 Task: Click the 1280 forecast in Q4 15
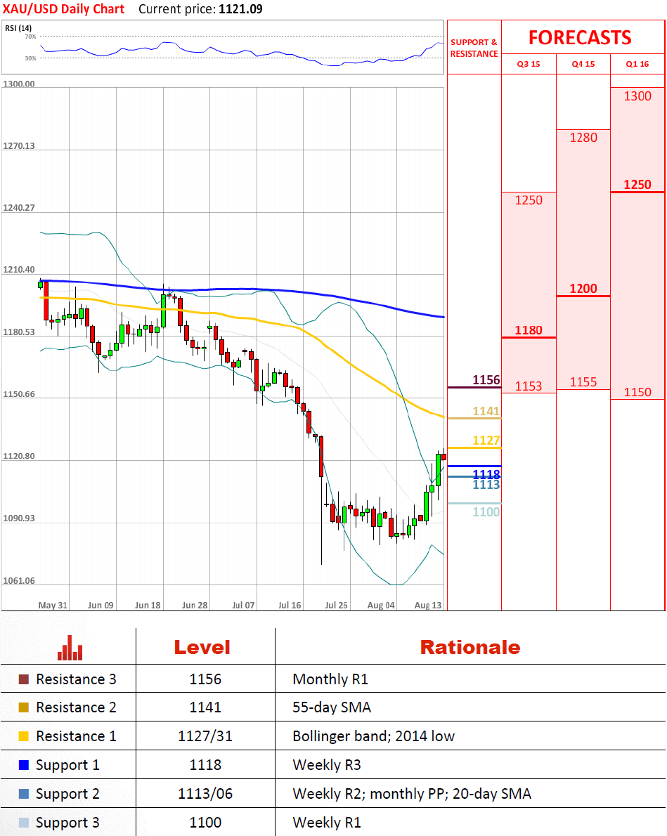(583, 138)
